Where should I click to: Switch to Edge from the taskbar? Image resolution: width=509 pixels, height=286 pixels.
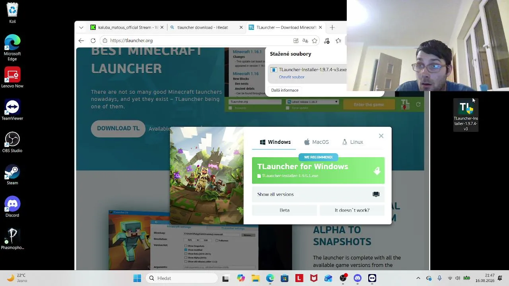[270, 278]
